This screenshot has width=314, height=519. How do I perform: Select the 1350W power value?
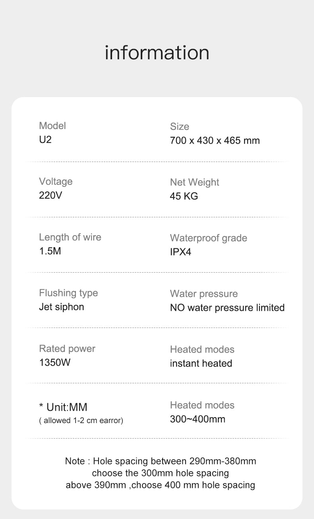click(x=55, y=363)
